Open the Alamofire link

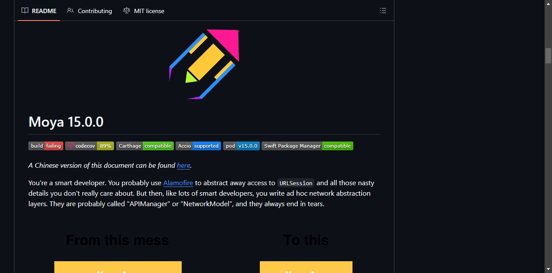tap(178, 183)
